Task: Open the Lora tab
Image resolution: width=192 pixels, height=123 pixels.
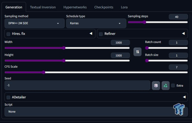Action: 124,7
